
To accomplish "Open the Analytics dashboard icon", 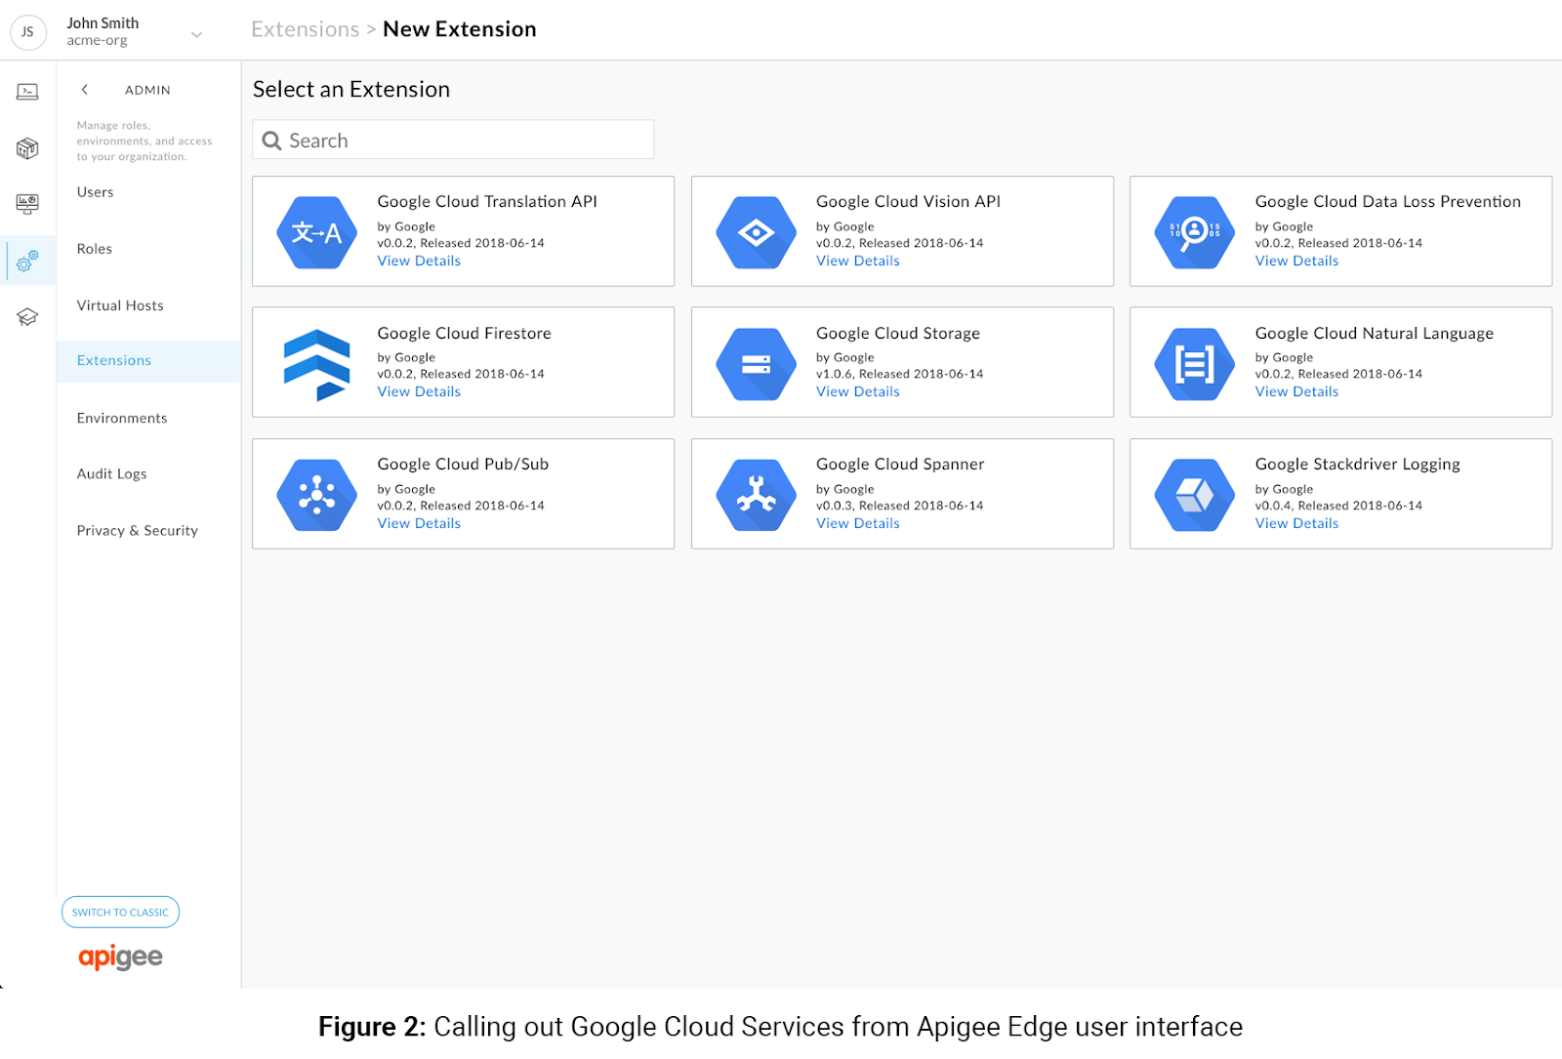I will (27, 204).
